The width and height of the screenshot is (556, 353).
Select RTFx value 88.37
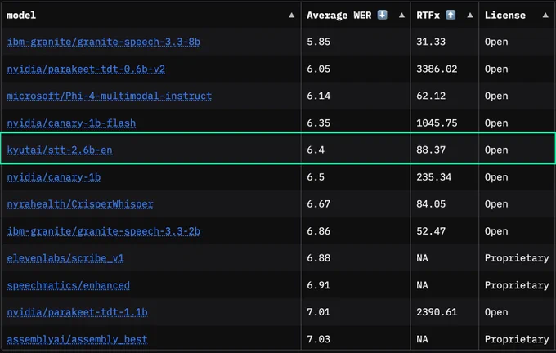pos(431,150)
